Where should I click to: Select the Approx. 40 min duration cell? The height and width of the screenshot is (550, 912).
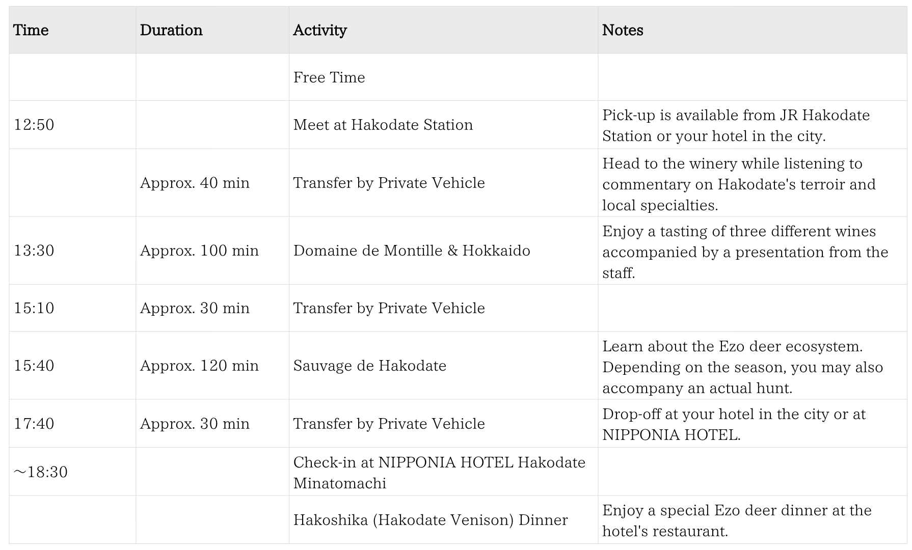click(x=195, y=183)
